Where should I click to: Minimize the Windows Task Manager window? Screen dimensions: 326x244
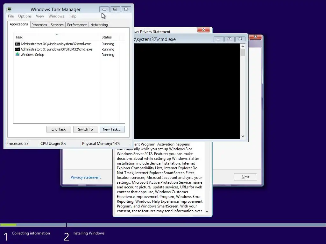point(104,9)
